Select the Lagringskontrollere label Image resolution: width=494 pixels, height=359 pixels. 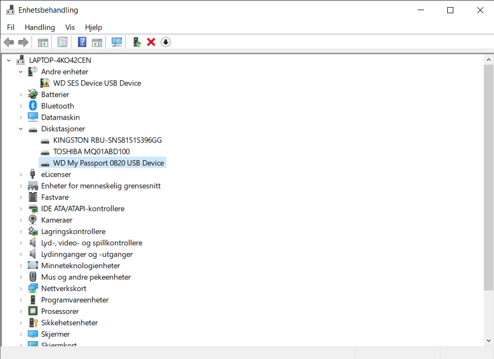[73, 231]
